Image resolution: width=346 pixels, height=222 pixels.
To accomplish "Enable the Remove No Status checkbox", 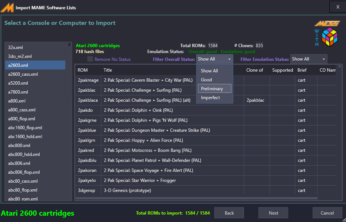I will [90, 59].
